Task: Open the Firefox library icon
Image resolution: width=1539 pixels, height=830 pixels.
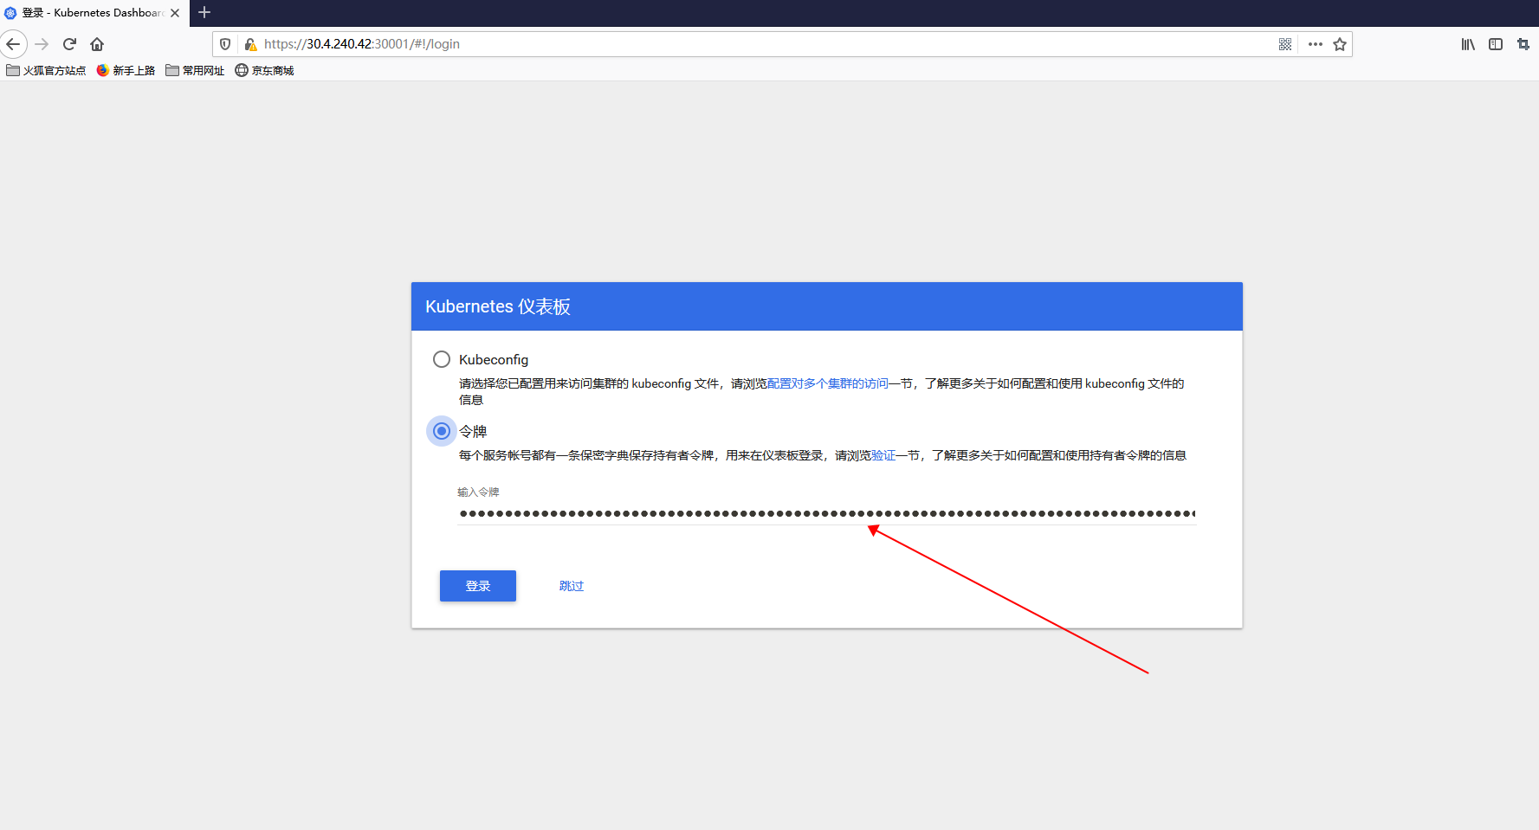Action: [1468, 44]
